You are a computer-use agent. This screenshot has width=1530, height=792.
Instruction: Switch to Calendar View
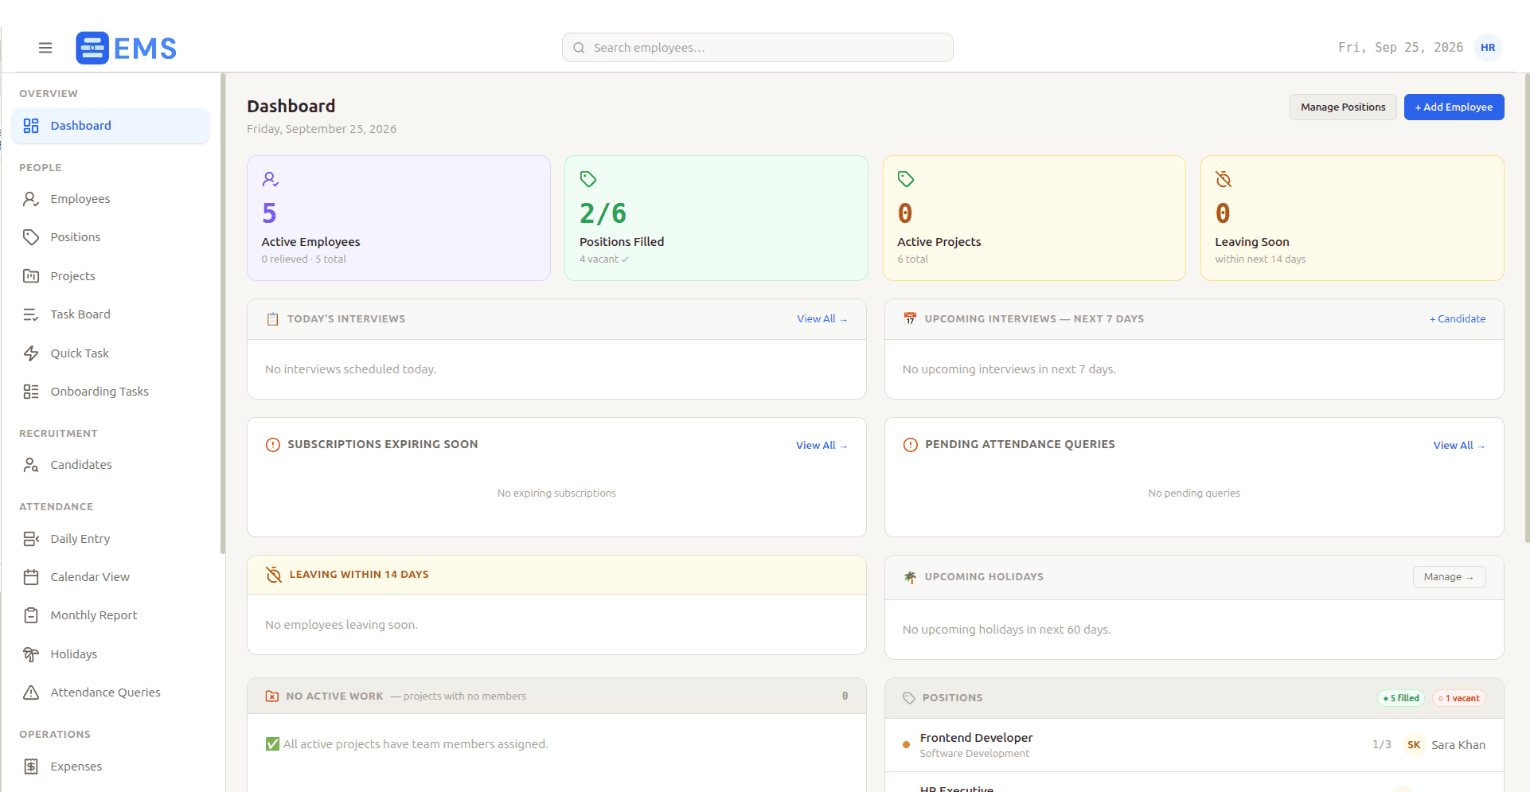pyautogui.click(x=111, y=577)
